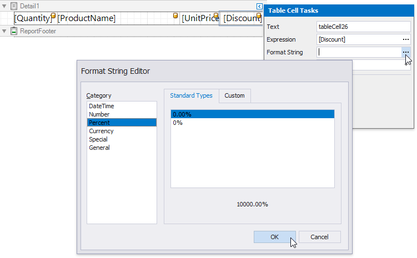Switch to the Standard Types tab
The image size is (417, 258).
191,95
